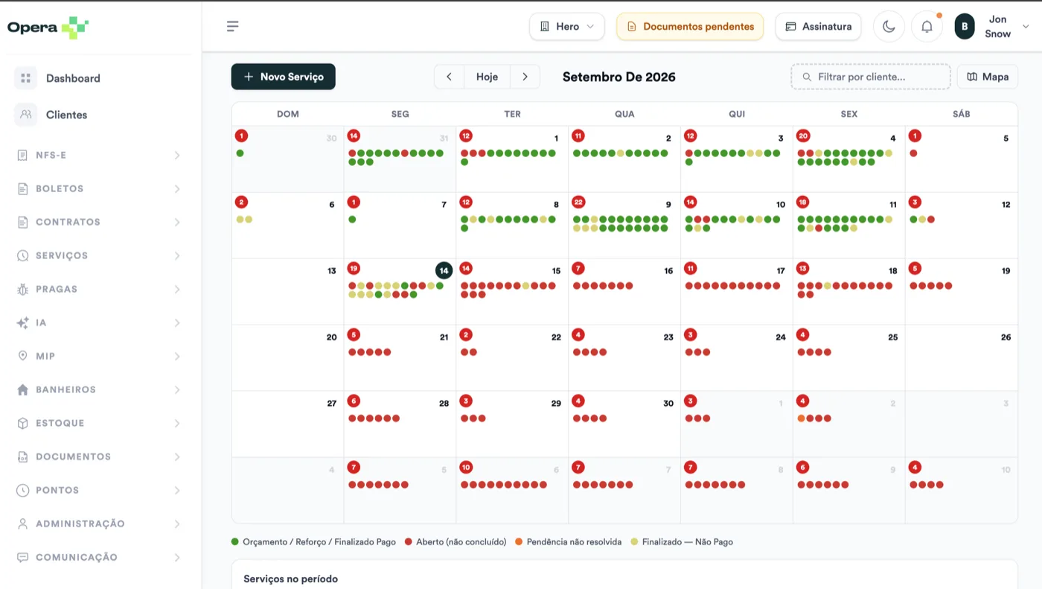Click the Comunicação chat icon
The width and height of the screenshot is (1042, 589).
point(22,558)
